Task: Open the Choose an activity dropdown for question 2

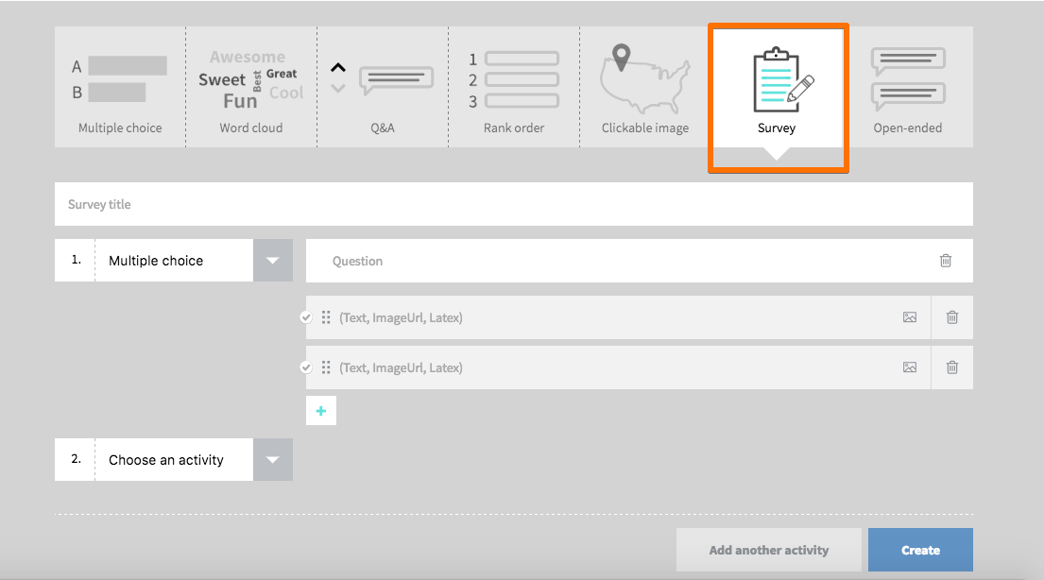Action: 273,459
